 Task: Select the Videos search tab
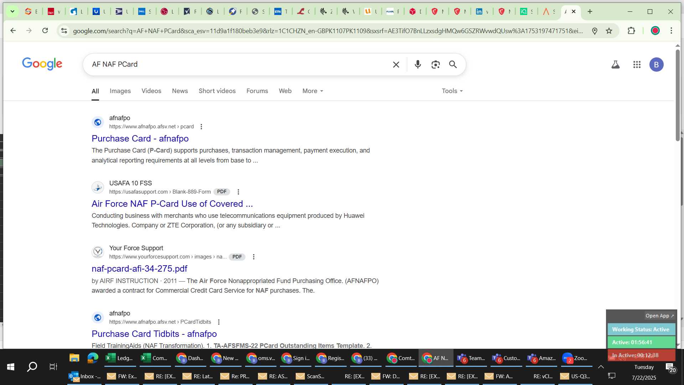coord(151,91)
